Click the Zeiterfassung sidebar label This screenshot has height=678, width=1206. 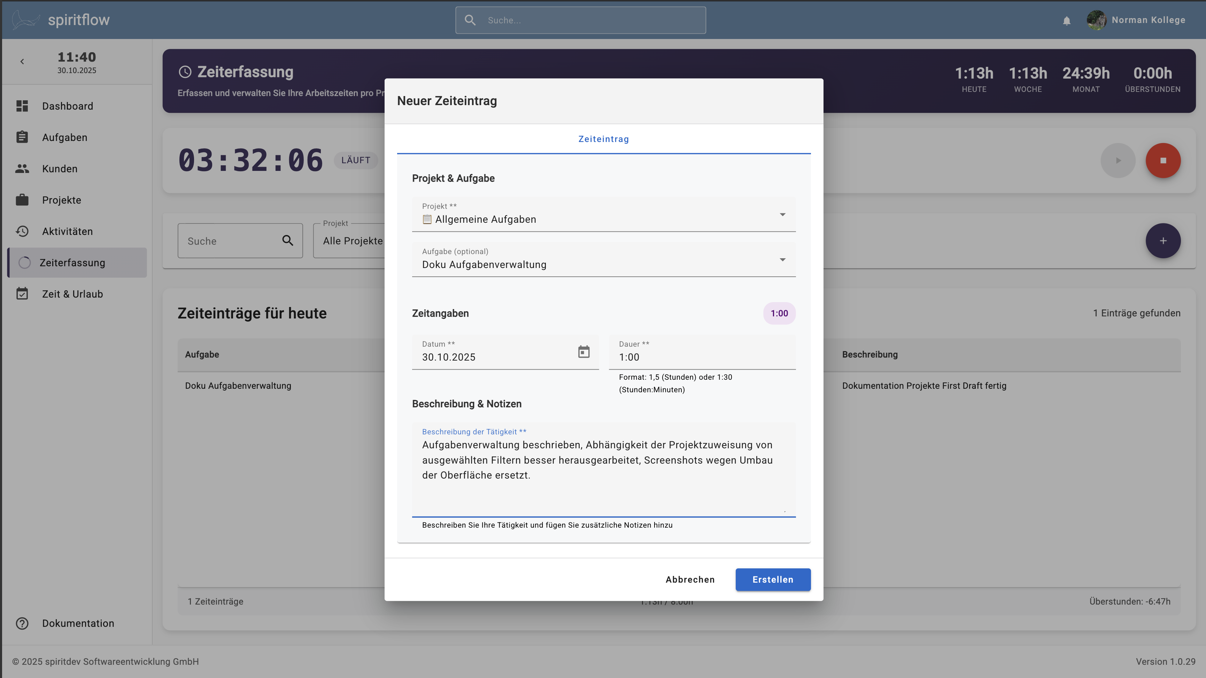coord(72,262)
